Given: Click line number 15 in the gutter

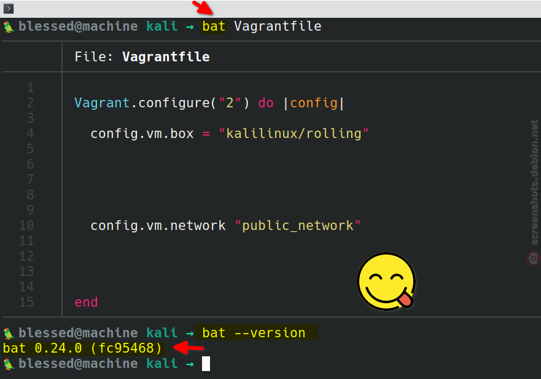Looking at the screenshot, I should (26, 302).
